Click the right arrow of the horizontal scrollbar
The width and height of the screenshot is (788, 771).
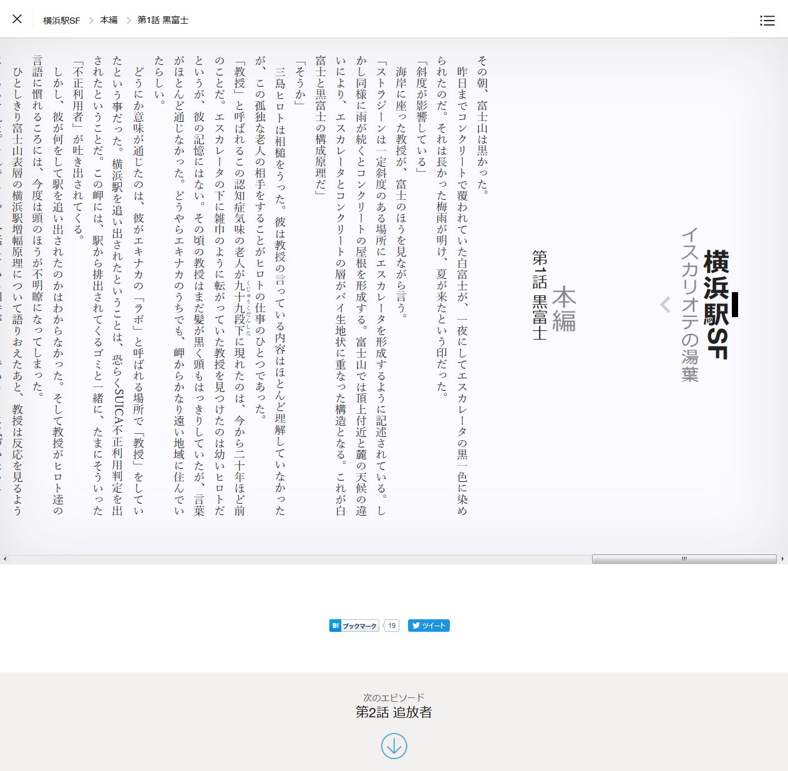[x=784, y=559]
